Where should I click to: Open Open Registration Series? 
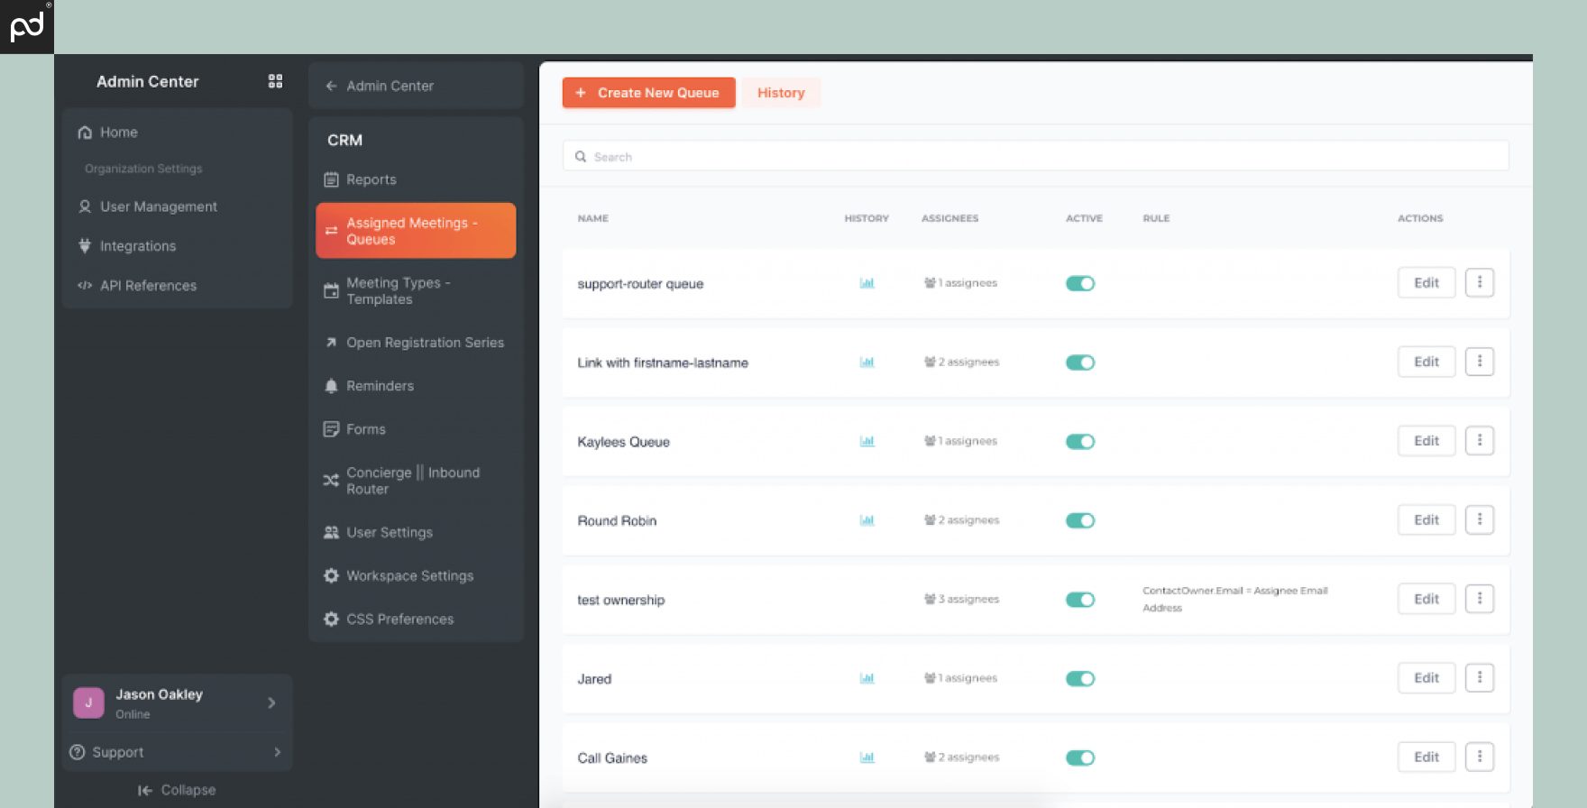tap(416, 343)
